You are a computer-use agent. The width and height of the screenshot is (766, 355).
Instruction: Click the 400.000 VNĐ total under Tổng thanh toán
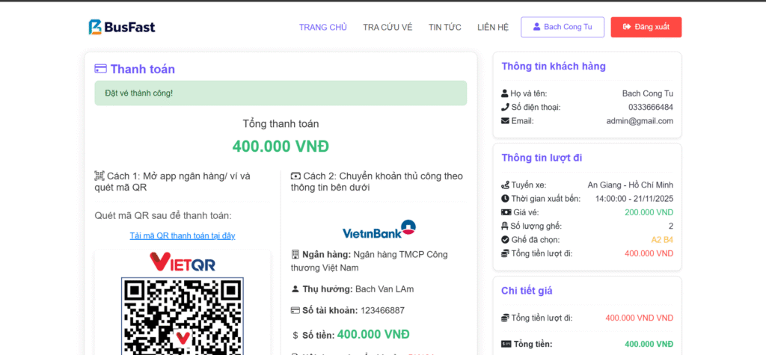281,146
